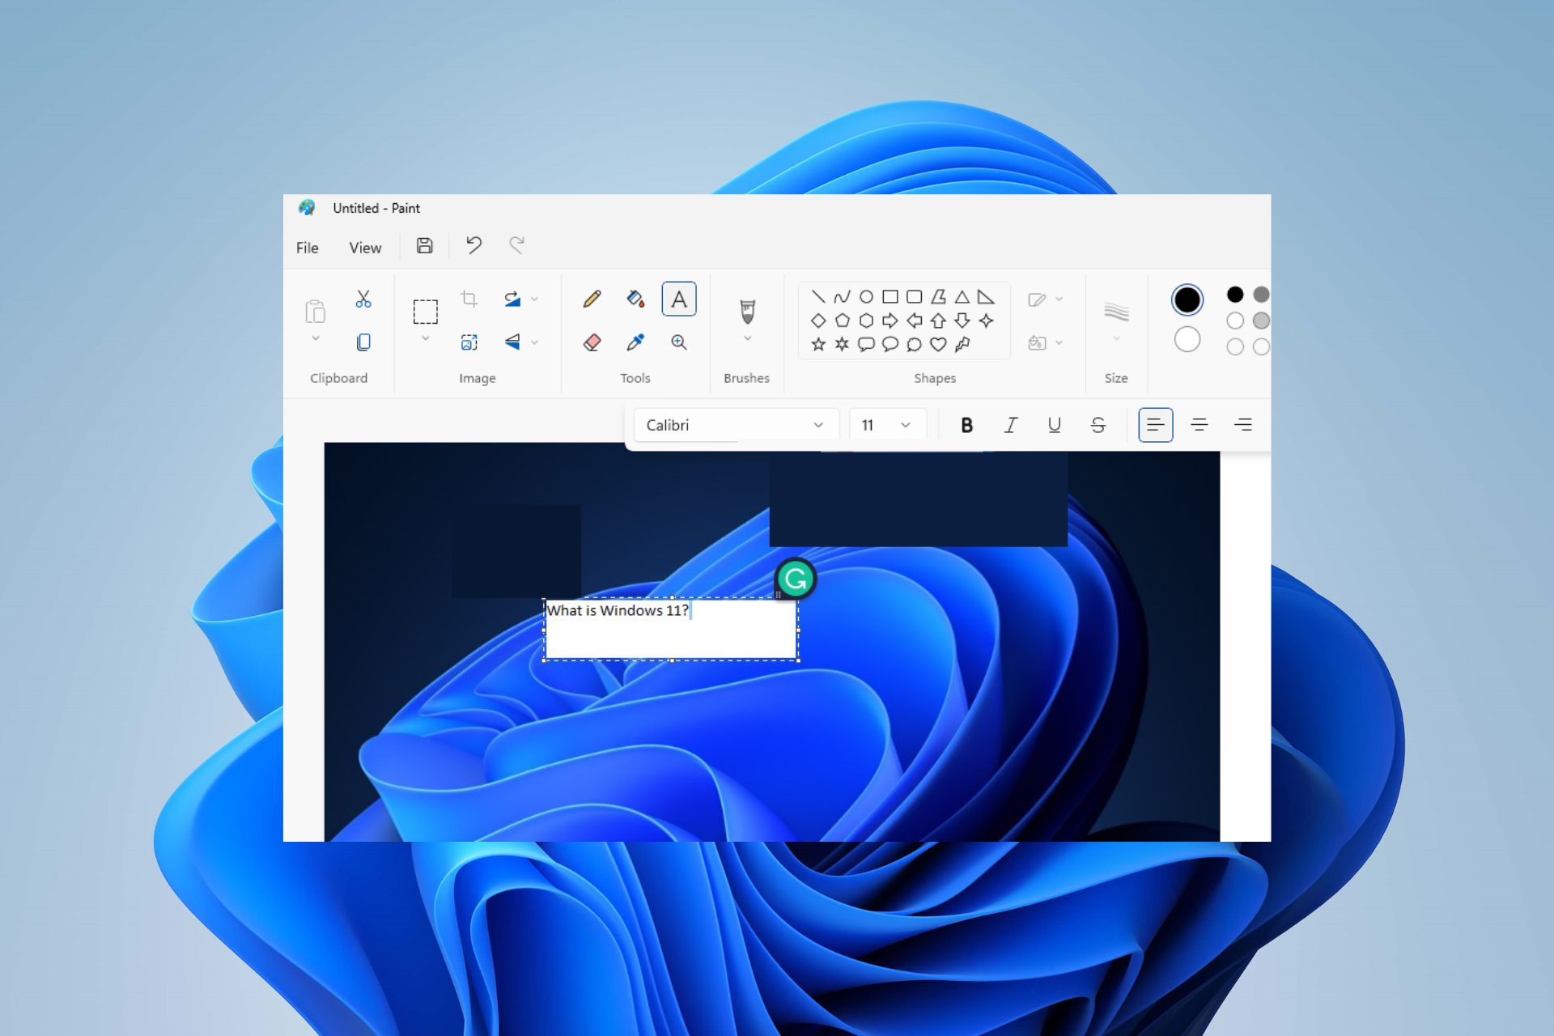Click the Rotate icon
Screen dimensions: 1554x1036
(512, 299)
